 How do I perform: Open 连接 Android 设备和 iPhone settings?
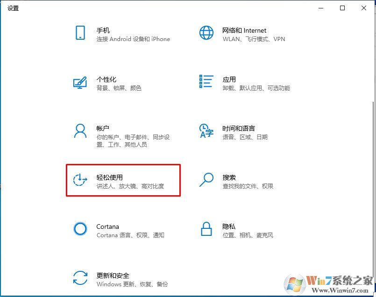coord(132,39)
